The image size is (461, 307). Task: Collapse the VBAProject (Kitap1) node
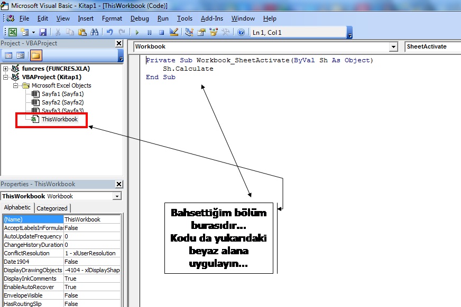[6, 77]
